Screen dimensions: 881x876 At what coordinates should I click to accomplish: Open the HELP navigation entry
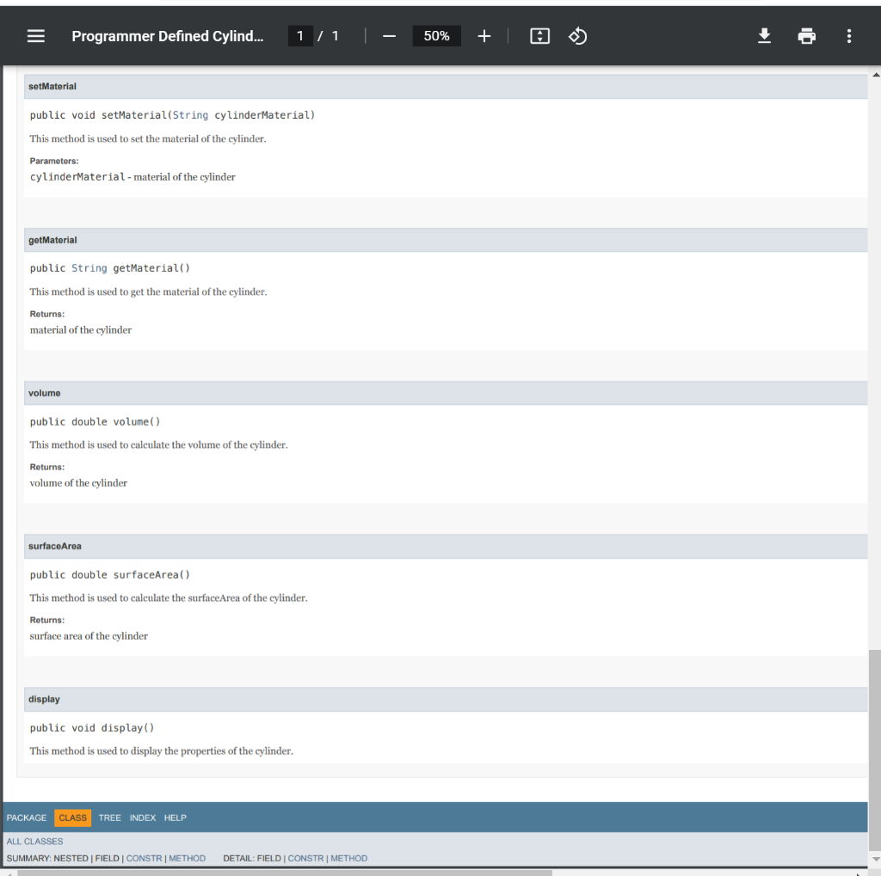pos(175,818)
